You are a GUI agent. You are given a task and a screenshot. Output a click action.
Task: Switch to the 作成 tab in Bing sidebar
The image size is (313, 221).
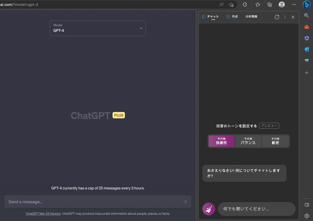pos(232,17)
